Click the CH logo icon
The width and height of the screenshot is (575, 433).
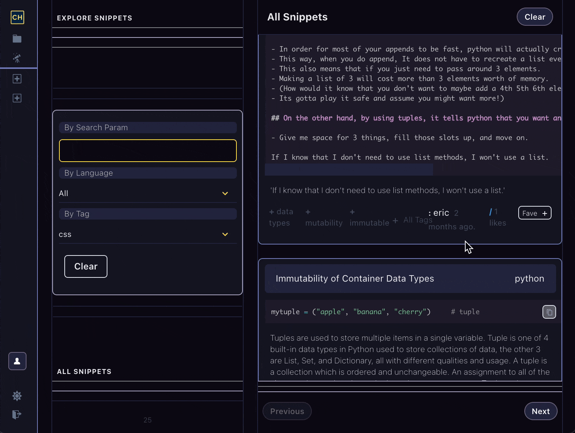[17, 17]
